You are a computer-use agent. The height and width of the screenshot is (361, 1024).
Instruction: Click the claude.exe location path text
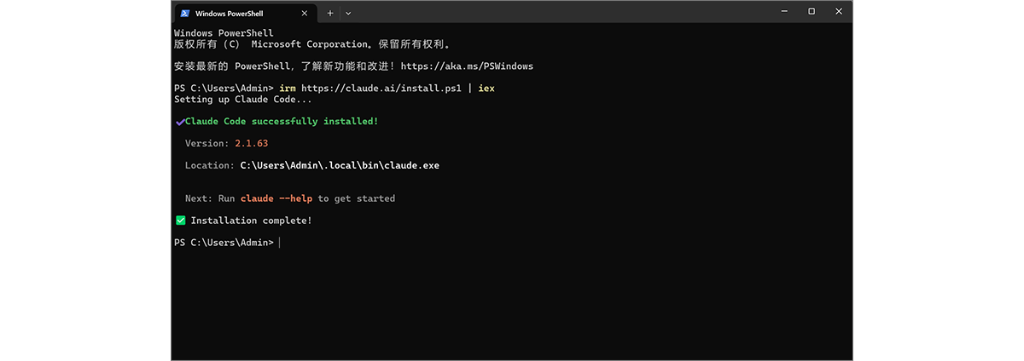click(340, 166)
